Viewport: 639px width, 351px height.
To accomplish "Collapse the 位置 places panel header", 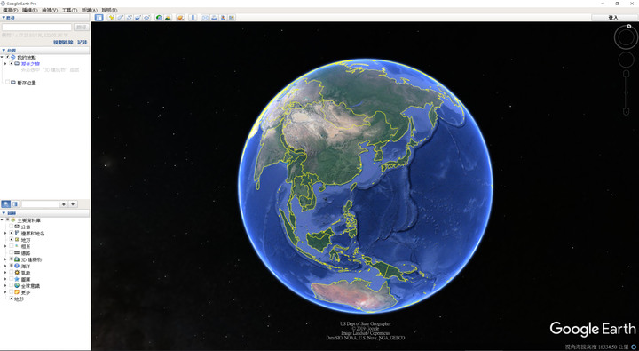I will click(x=45, y=50).
